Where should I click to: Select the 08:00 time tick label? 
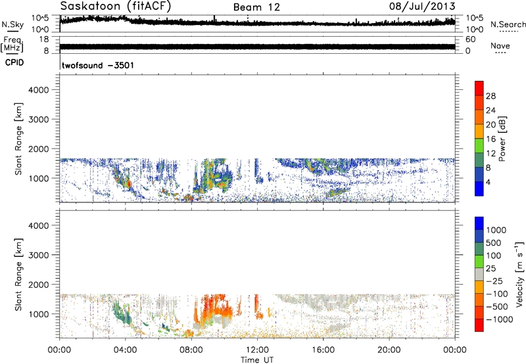pyautogui.click(x=191, y=350)
